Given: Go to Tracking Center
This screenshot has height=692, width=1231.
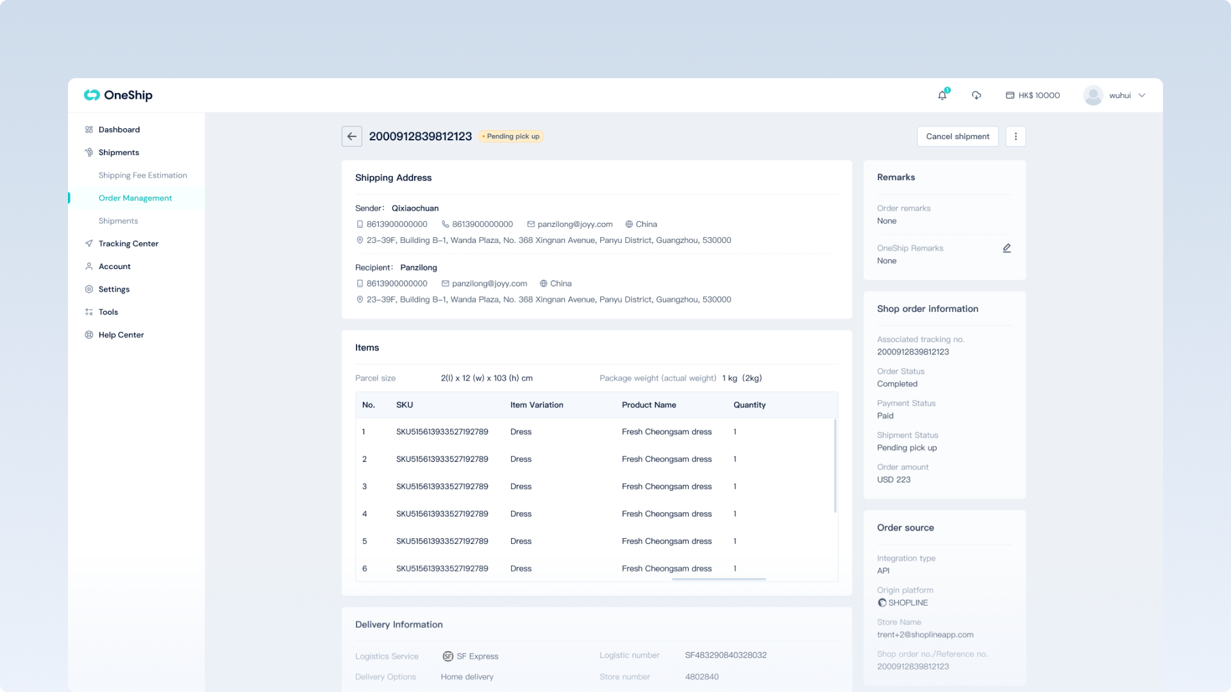Looking at the screenshot, I should 128,243.
